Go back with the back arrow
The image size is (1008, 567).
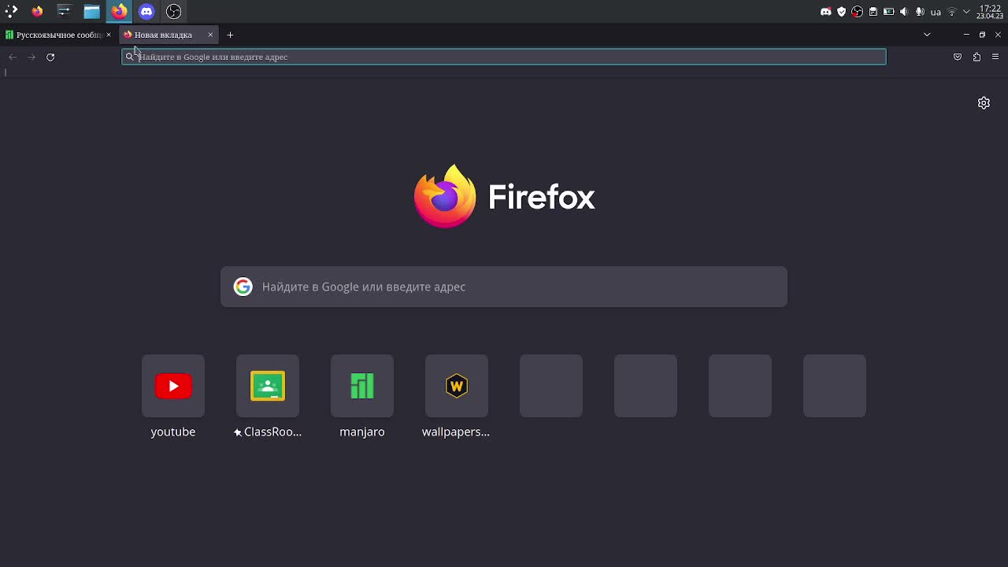13,57
